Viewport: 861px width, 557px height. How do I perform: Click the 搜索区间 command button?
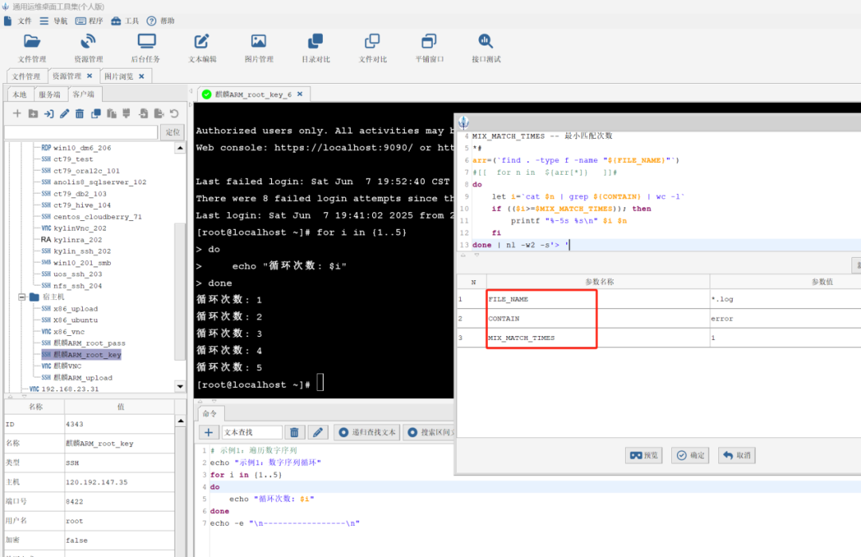tap(430, 433)
